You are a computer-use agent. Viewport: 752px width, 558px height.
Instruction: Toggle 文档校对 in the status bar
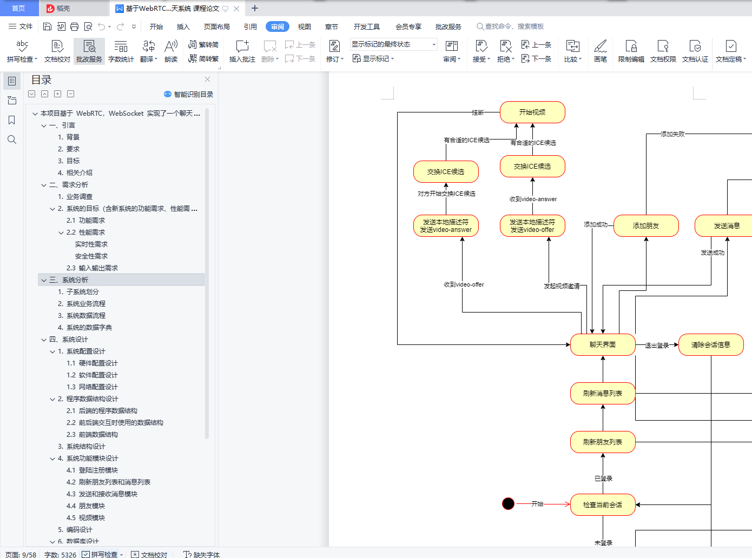click(x=149, y=554)
